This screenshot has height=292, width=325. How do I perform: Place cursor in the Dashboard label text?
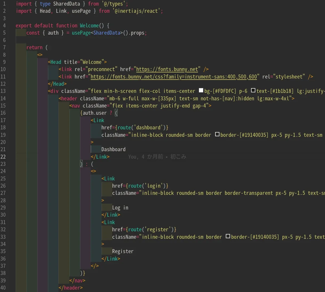[113, 149]
